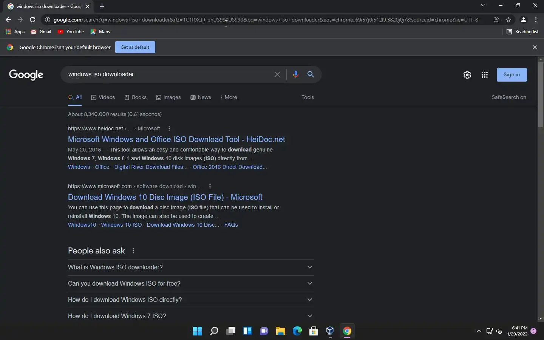Image resolution: width=544 pixels, height=340 pixels.
Task: Expand What is Windows ISO downloader question
Action: (x=191, y=267)
